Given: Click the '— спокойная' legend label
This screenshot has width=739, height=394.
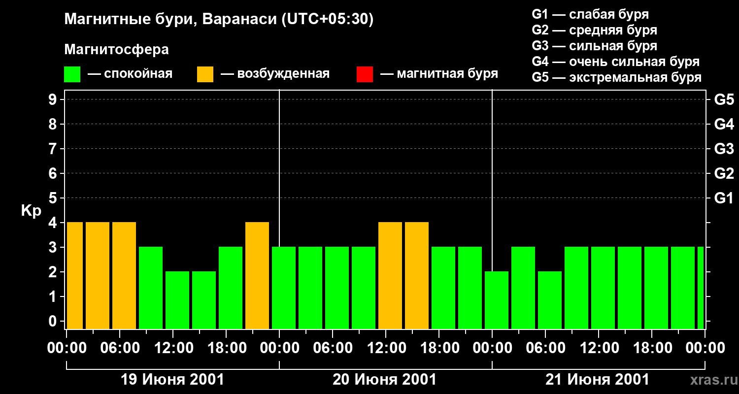Looking at the screenshot, I should (x=130, y=74).
